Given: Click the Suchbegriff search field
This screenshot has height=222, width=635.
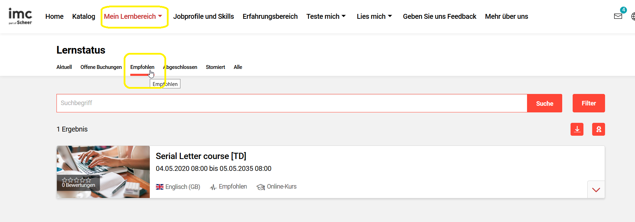Looking at the screenshot, I should [x=291, y=103].
